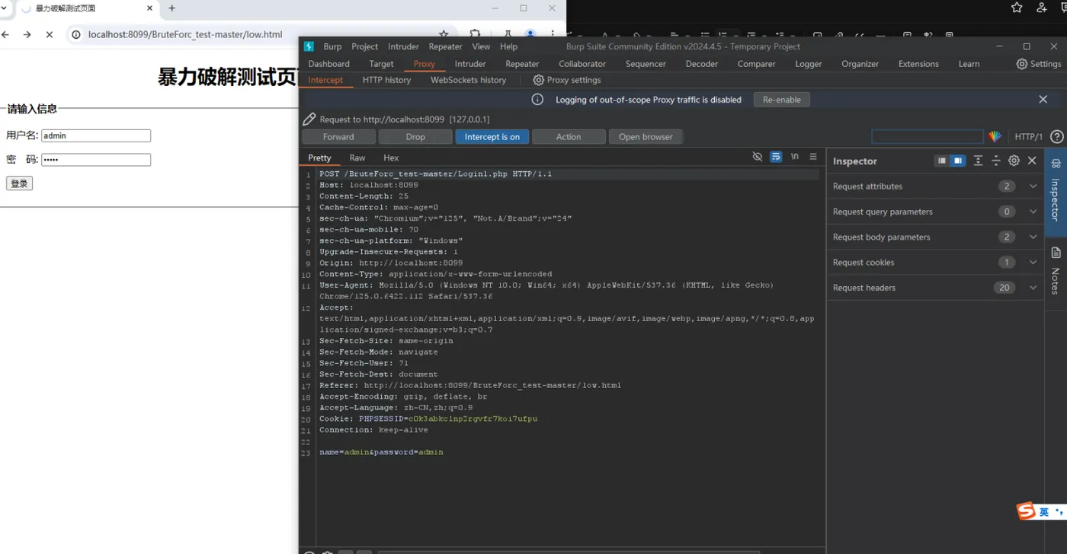
Task: Open the Help menu
Action: pyautogui.click(x=508, y=46)
